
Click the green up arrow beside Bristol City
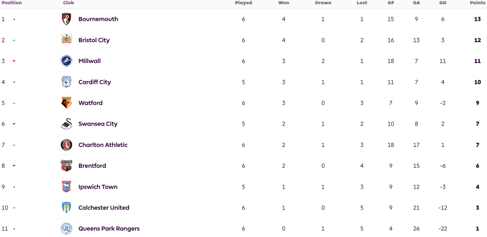14,40
